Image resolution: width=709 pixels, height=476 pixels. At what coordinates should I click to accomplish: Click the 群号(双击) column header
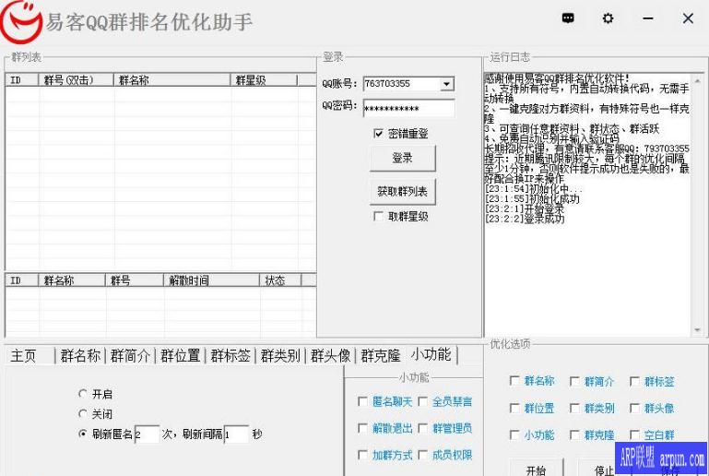(76, 80)
